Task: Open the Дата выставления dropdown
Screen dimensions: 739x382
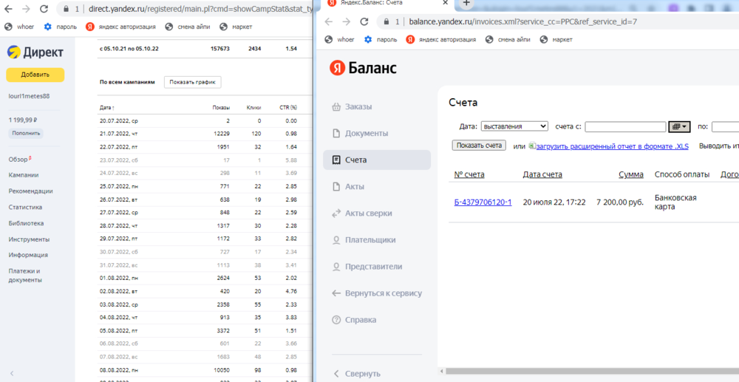Action: 514,126
